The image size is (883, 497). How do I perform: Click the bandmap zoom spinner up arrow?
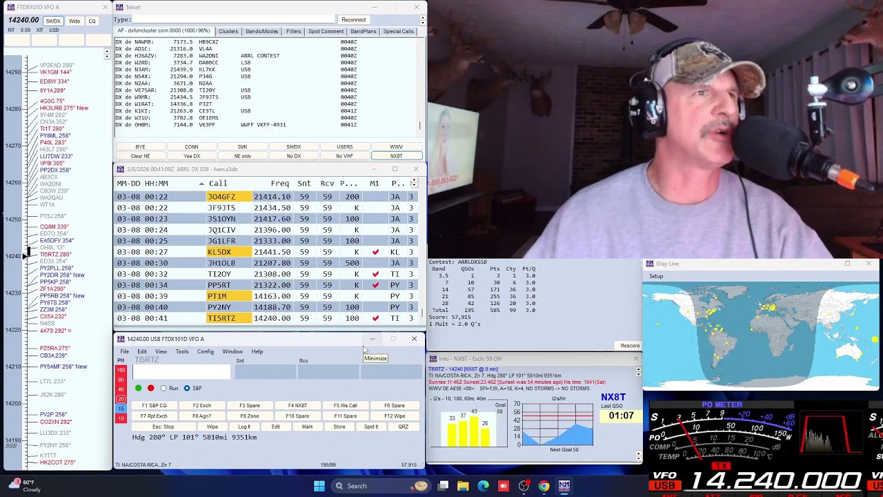coord(106,52)
